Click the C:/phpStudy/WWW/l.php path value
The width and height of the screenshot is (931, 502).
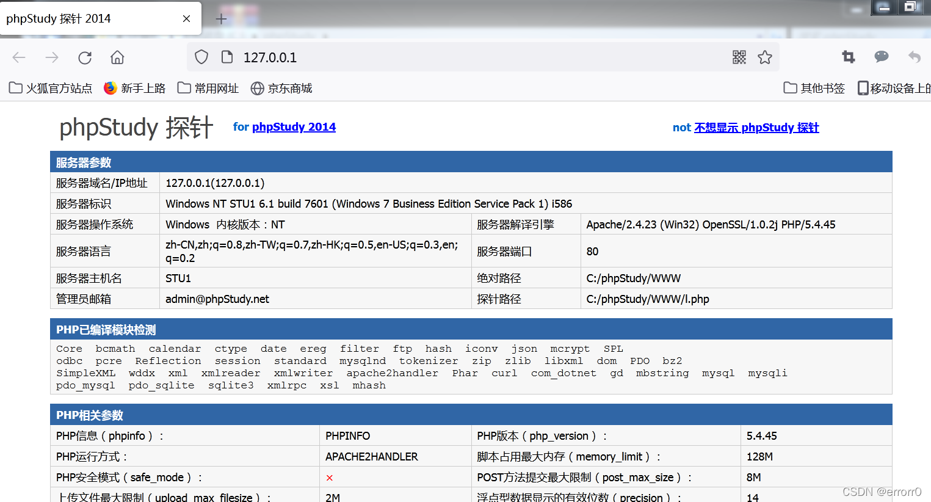tap(648, 299)
